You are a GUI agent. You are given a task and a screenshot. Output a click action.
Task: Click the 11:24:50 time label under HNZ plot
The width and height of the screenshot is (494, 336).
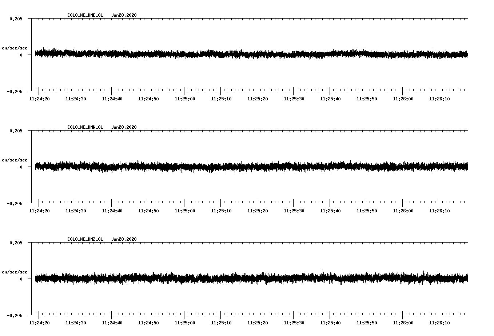148,323
